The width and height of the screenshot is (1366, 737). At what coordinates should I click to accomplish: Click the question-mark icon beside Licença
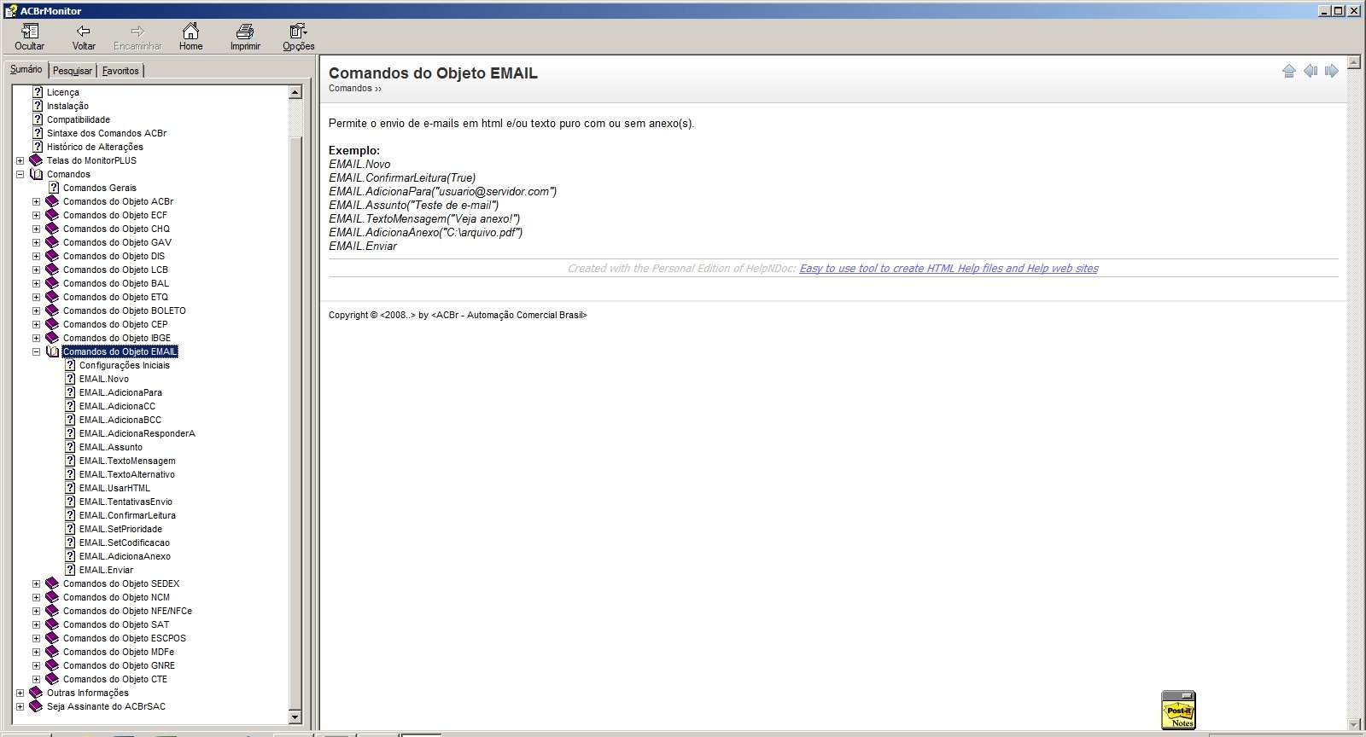(x=38, y=92)
